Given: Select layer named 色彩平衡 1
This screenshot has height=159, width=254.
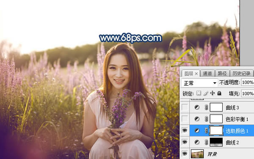Looking at the screenshot, I should tap(237, 119).
